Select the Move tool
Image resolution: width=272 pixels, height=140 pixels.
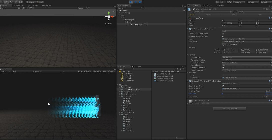[7, 2]
